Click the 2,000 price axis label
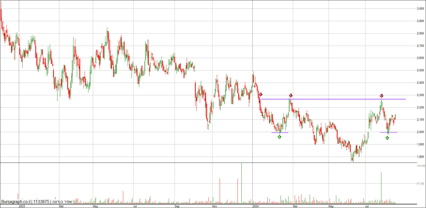Viewport: 426px width, 208px height. click(420, 132)
